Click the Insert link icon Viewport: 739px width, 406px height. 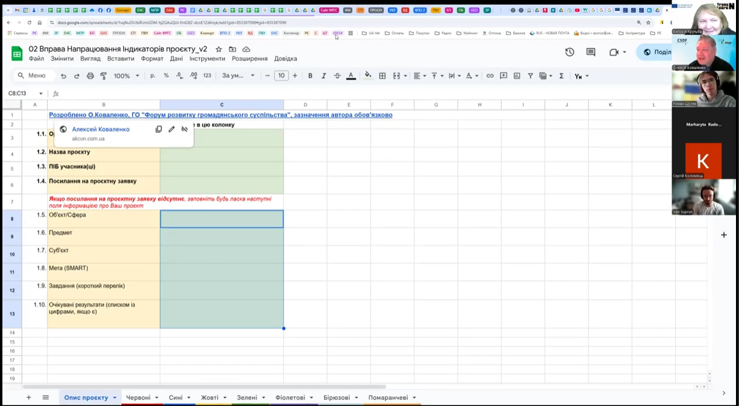coord(490,76)
